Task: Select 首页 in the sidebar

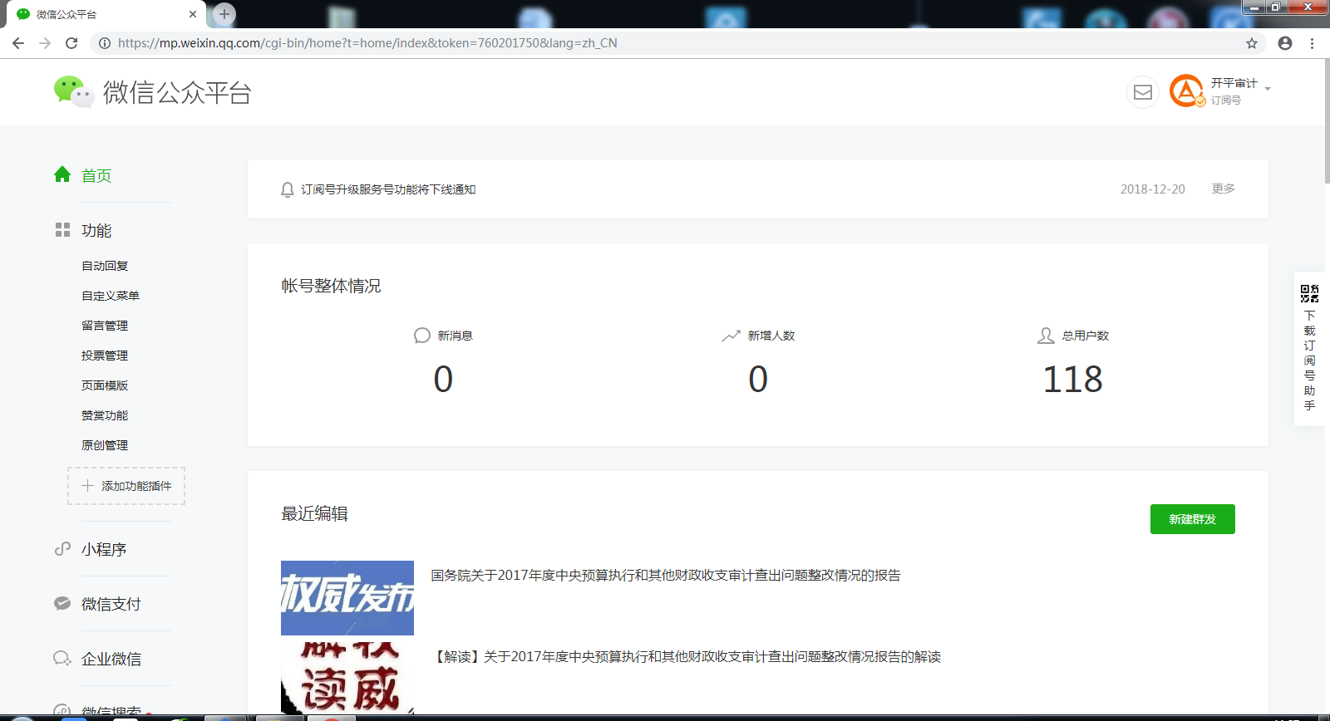Action: pyautogui.click(x=96, y=175)
